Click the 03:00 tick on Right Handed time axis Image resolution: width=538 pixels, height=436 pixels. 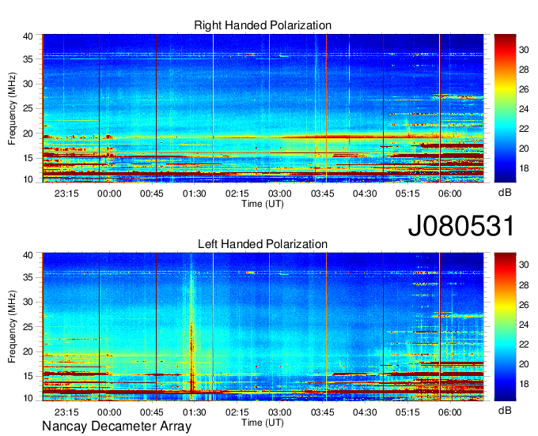pos(279,194)
